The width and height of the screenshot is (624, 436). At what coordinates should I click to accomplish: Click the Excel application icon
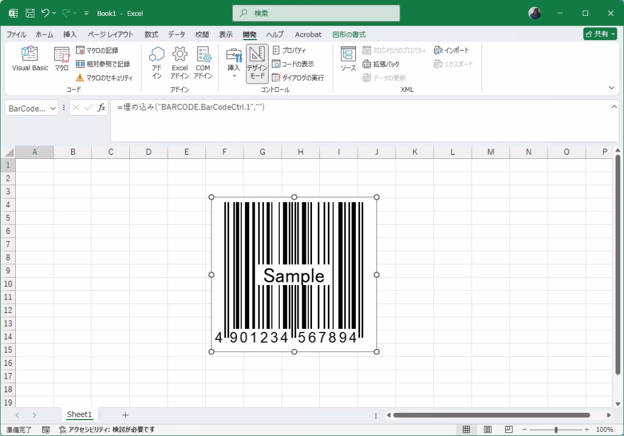[13, 13]
